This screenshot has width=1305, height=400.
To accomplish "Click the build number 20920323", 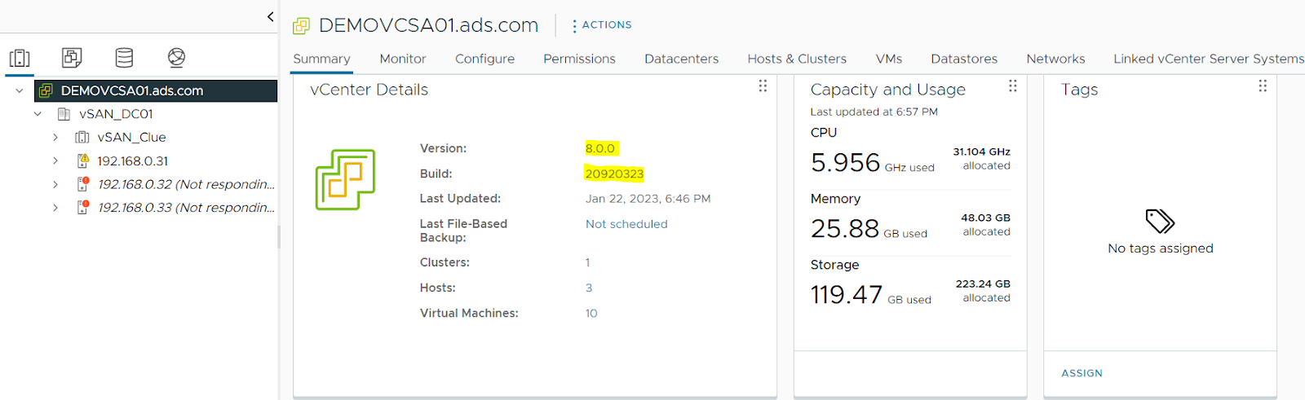I will tap(614, 174).
